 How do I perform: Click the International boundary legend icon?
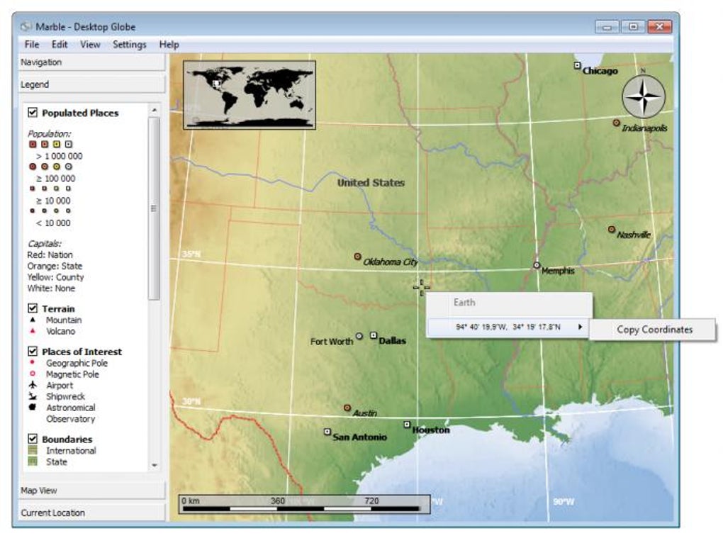point(33,450)
